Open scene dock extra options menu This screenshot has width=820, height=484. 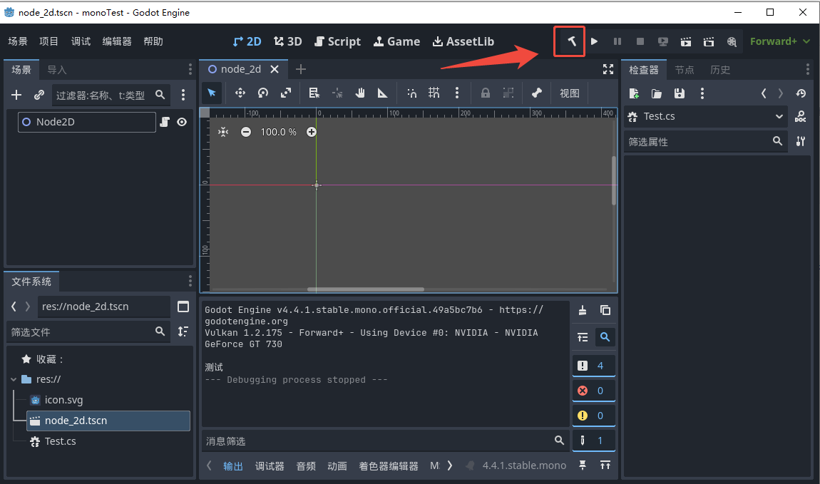pyautogui.click(x=183, y=95)
